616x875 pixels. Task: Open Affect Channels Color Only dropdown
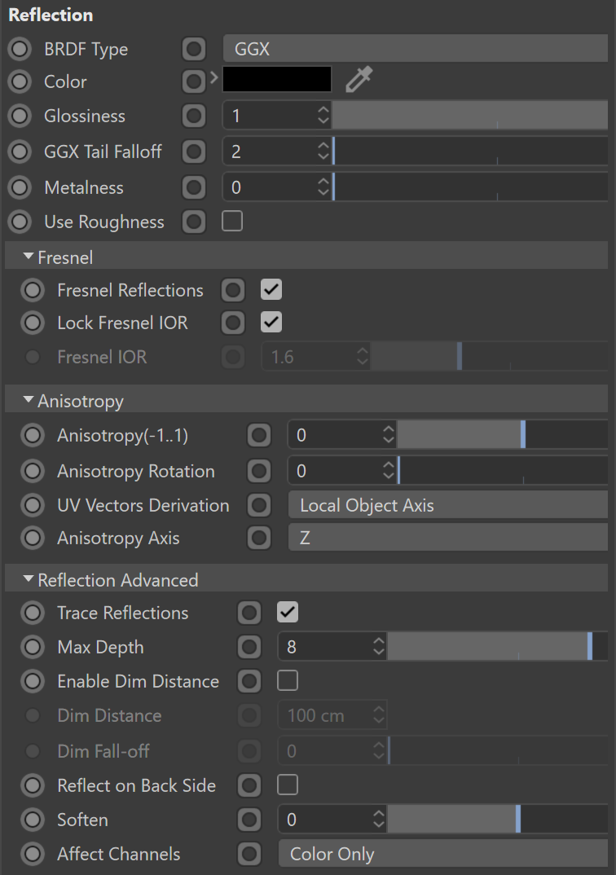(x=443, y=854)
